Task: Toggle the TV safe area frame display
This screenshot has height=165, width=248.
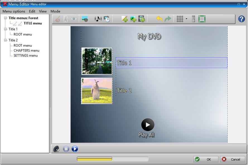Action: (x=202, y=19)
